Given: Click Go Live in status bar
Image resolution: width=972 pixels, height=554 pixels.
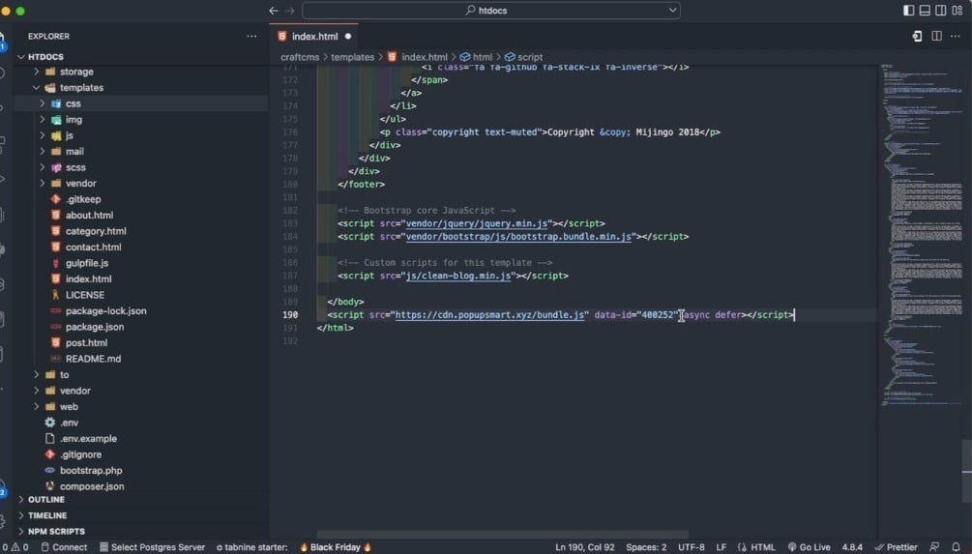Looking at the screenshot, I should point(810,547).
